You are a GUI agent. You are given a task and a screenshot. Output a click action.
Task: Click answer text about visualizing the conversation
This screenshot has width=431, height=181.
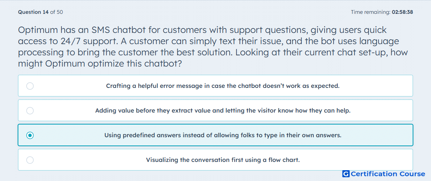(x=223, y=160)
